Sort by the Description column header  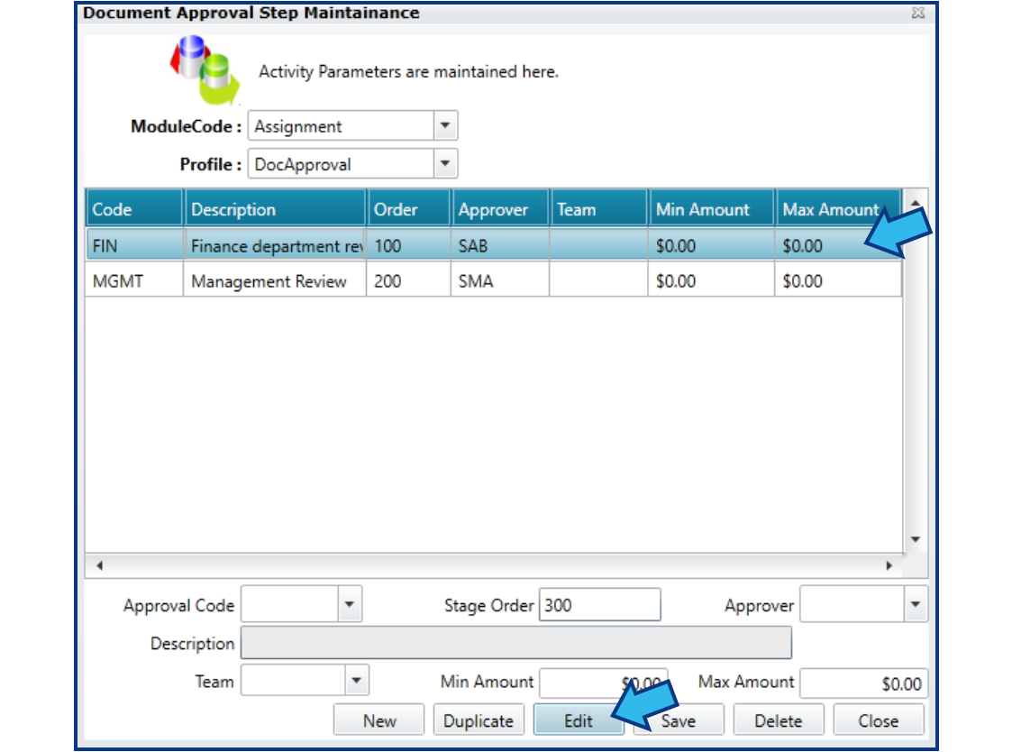(x=276, y=209)
